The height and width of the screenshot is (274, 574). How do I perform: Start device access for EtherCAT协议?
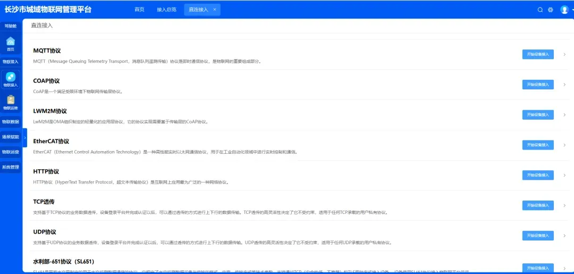[538, 145]
